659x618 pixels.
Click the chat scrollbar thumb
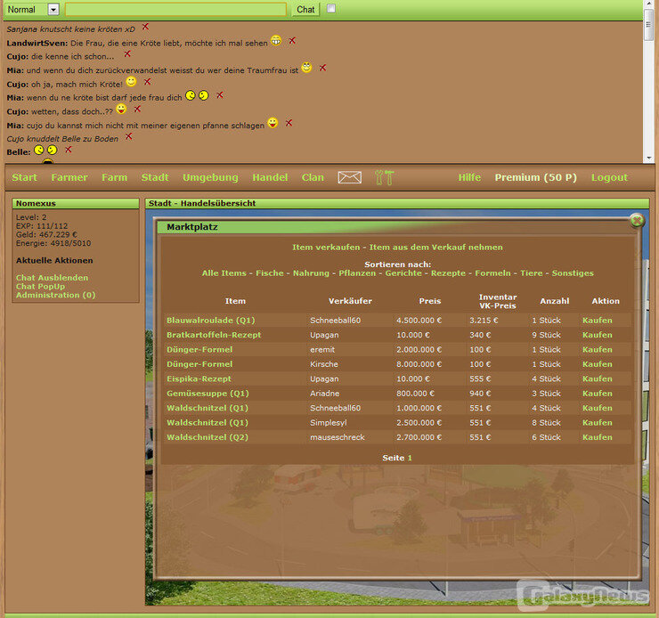(x=648, y=24)
